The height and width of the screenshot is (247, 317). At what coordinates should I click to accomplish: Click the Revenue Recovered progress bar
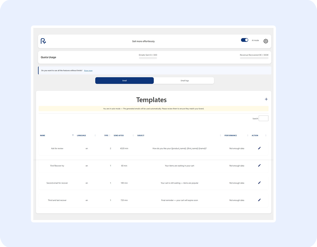point(254,58)
